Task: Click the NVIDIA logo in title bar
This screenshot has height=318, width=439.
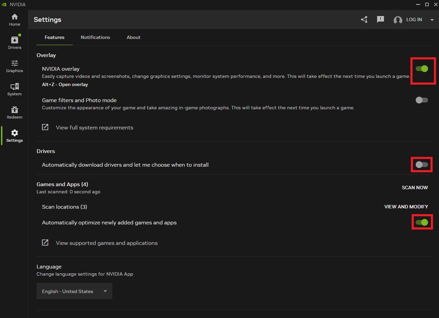Action: (4, 4)
